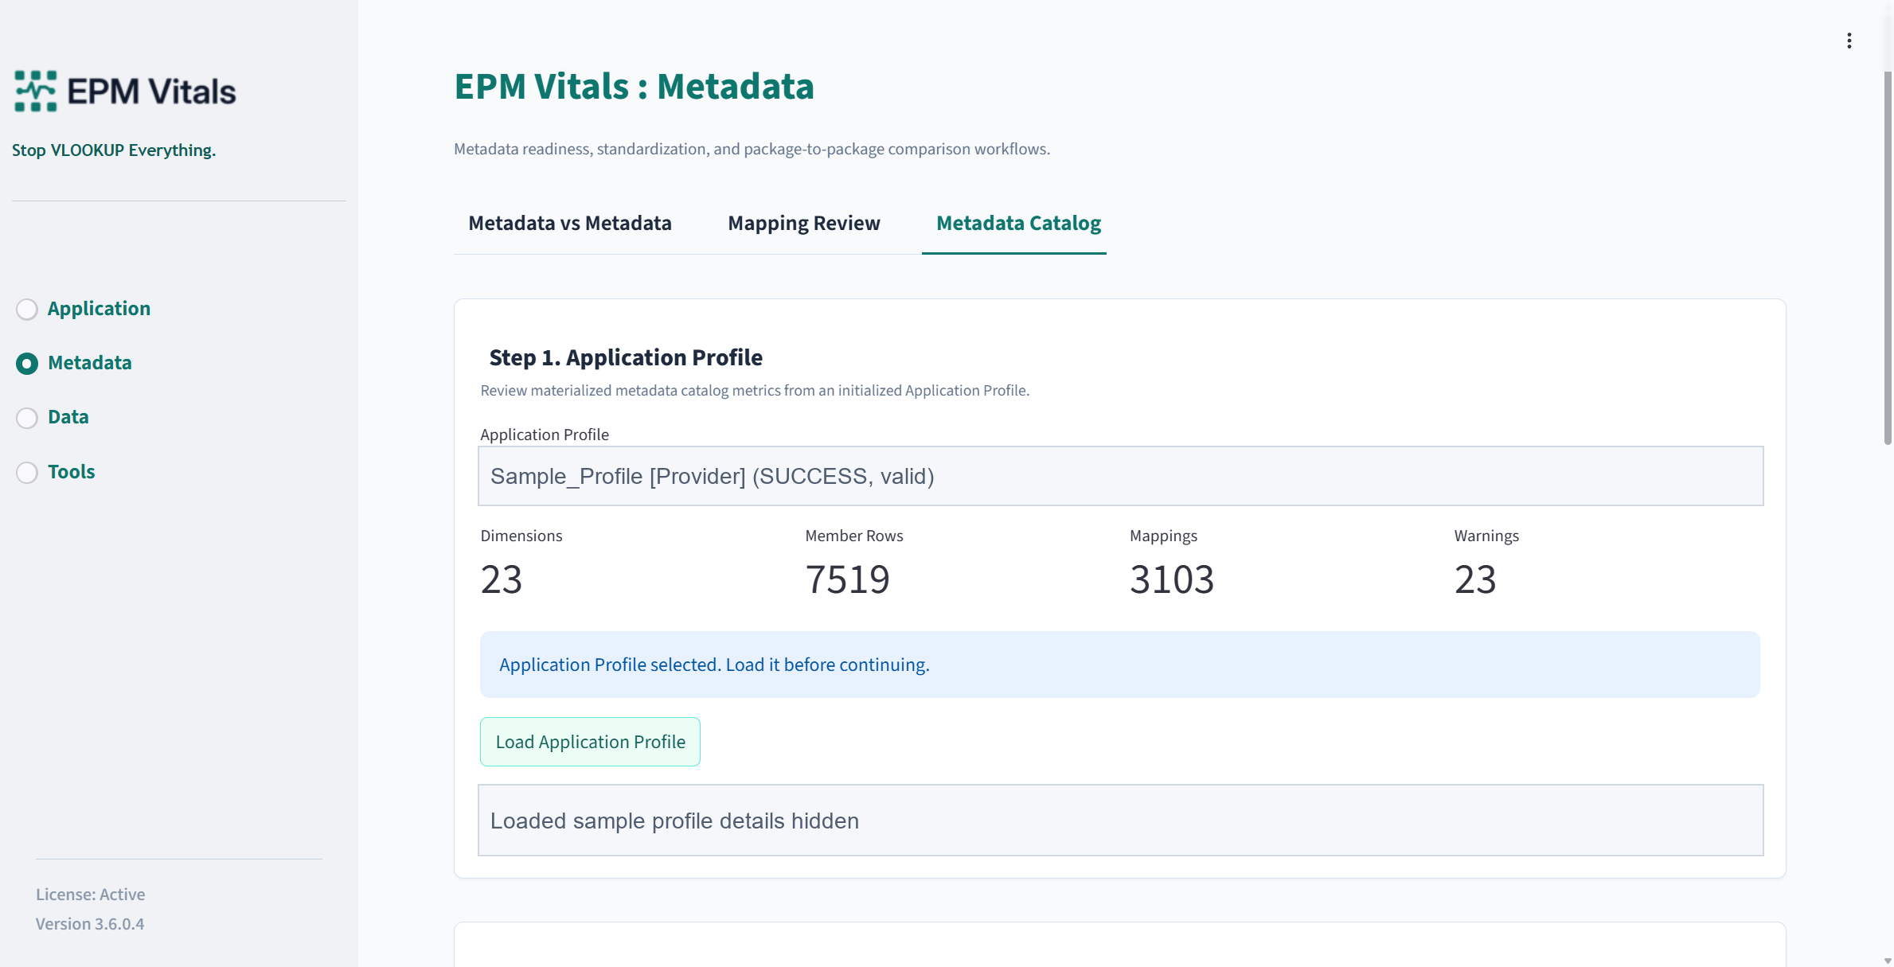Click the 'Metadata readiness, standardization' subtitle line

pyautogui.click(x=752, y=149)
